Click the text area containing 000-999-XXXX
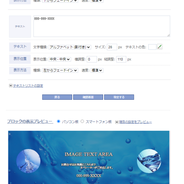 pos(102,26)
